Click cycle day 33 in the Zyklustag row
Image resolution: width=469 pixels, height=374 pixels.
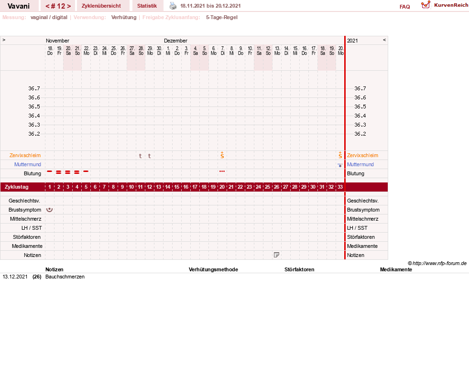tap(340, 187)
